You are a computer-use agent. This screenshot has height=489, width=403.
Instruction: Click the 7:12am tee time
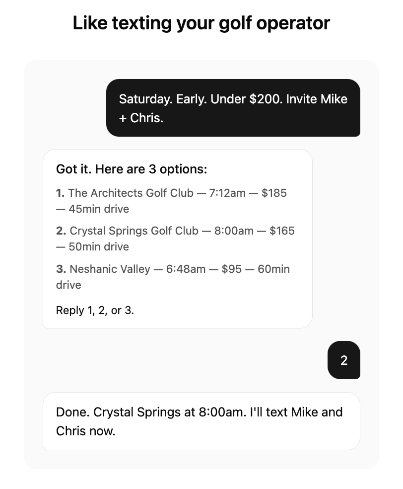tap(227, 193)
